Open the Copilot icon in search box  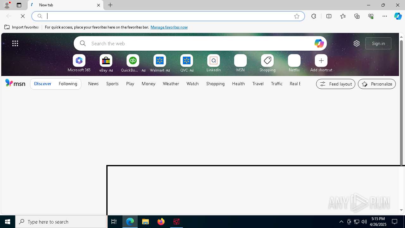319,43
